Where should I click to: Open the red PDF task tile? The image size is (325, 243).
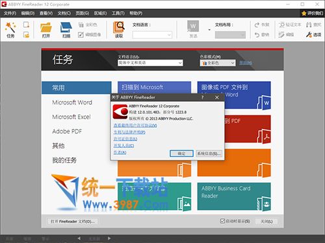pyautogui.click(x=248, y=129)
